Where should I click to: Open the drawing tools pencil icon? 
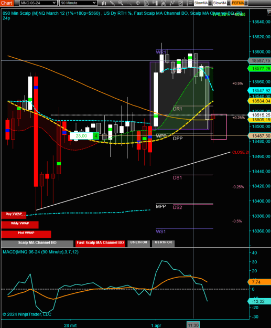[112, 3]
